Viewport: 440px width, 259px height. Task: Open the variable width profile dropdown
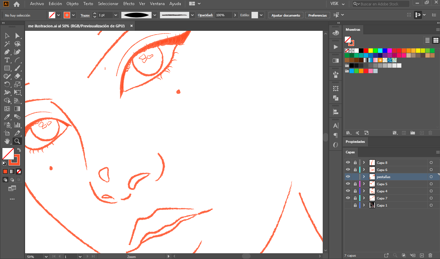click(155, 15)
